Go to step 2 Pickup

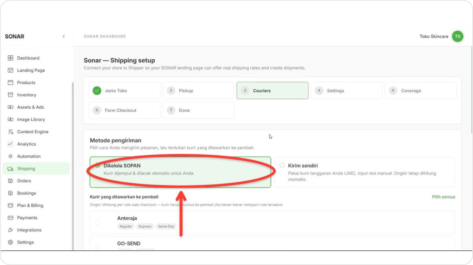[x=198, y=90]
